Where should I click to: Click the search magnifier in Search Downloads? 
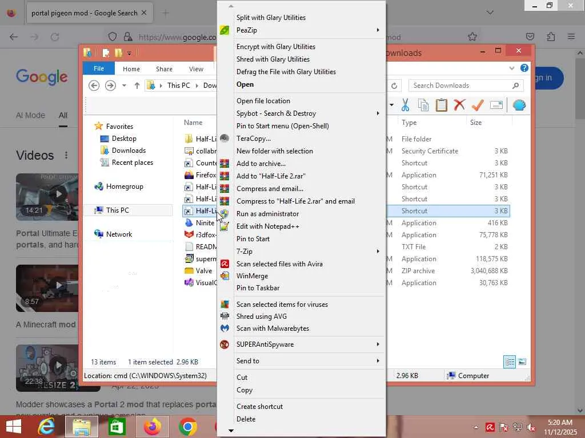[516, 86]
